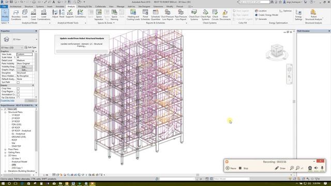
Task: Open the Space Naming tool
Action: (114, 15)
